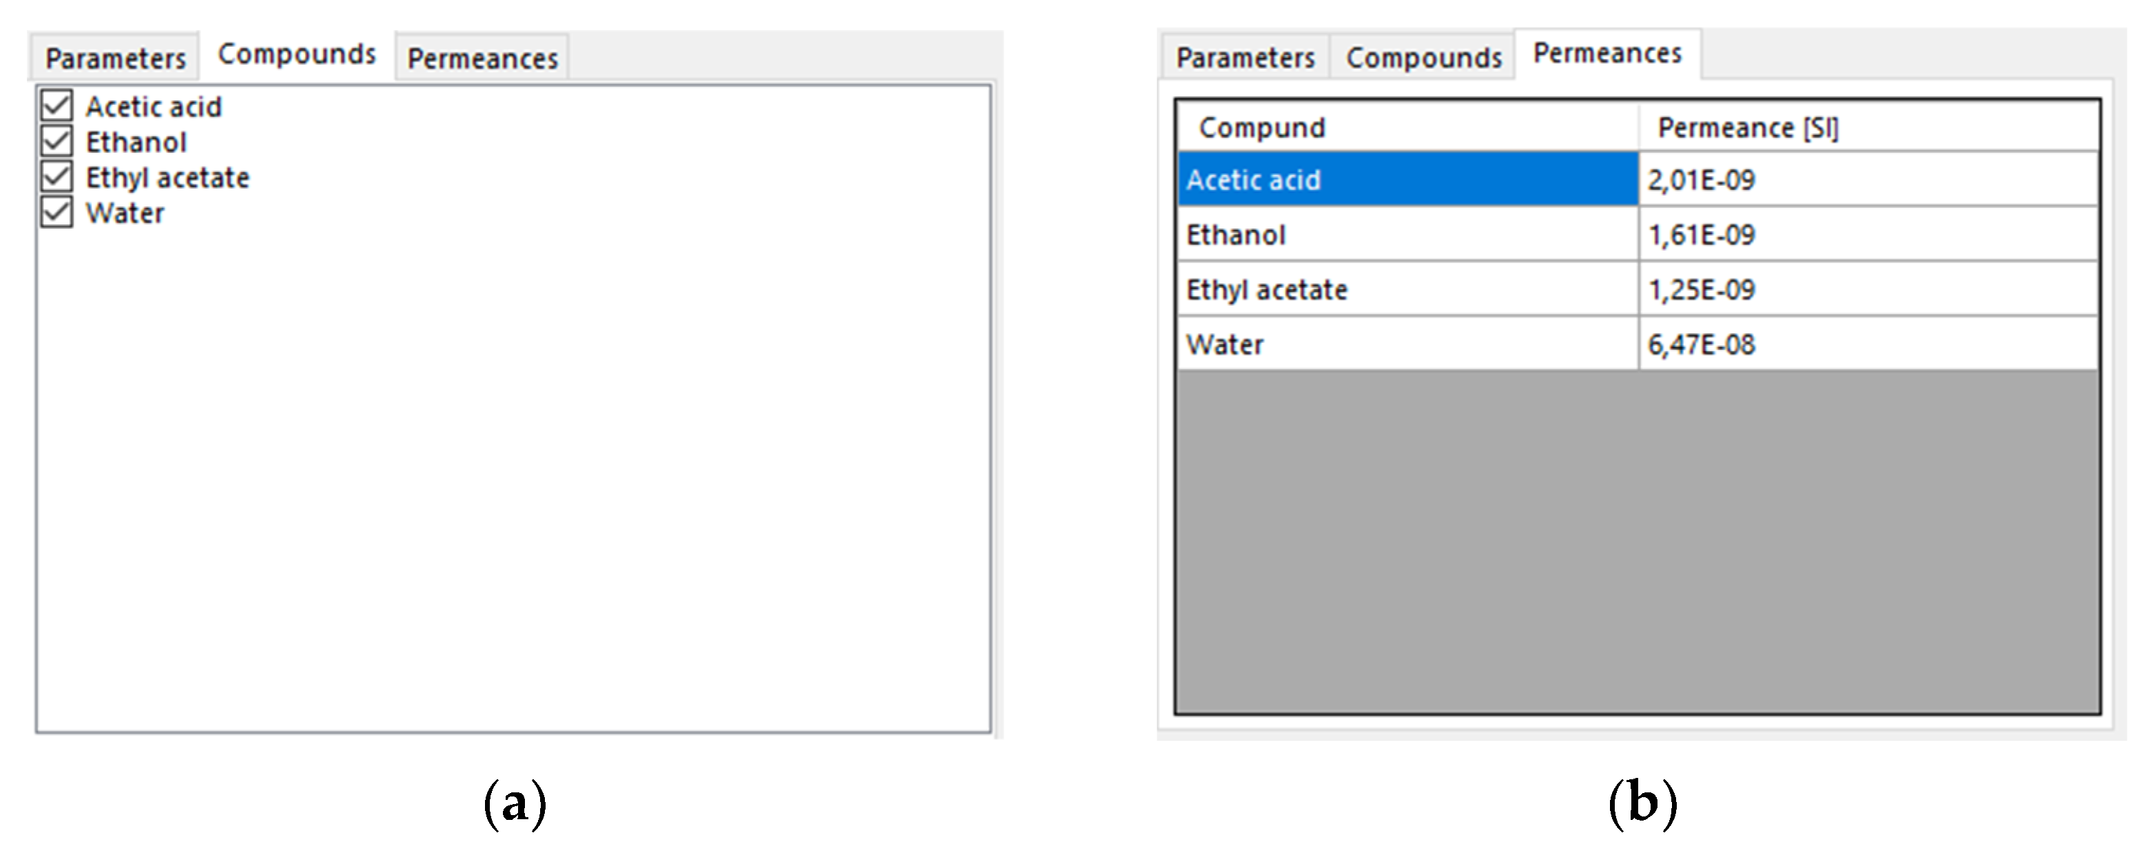The image size is (2148, 844).
Task: Select the highlighted Acetic acid table row
Action: tap(1407, 179)
